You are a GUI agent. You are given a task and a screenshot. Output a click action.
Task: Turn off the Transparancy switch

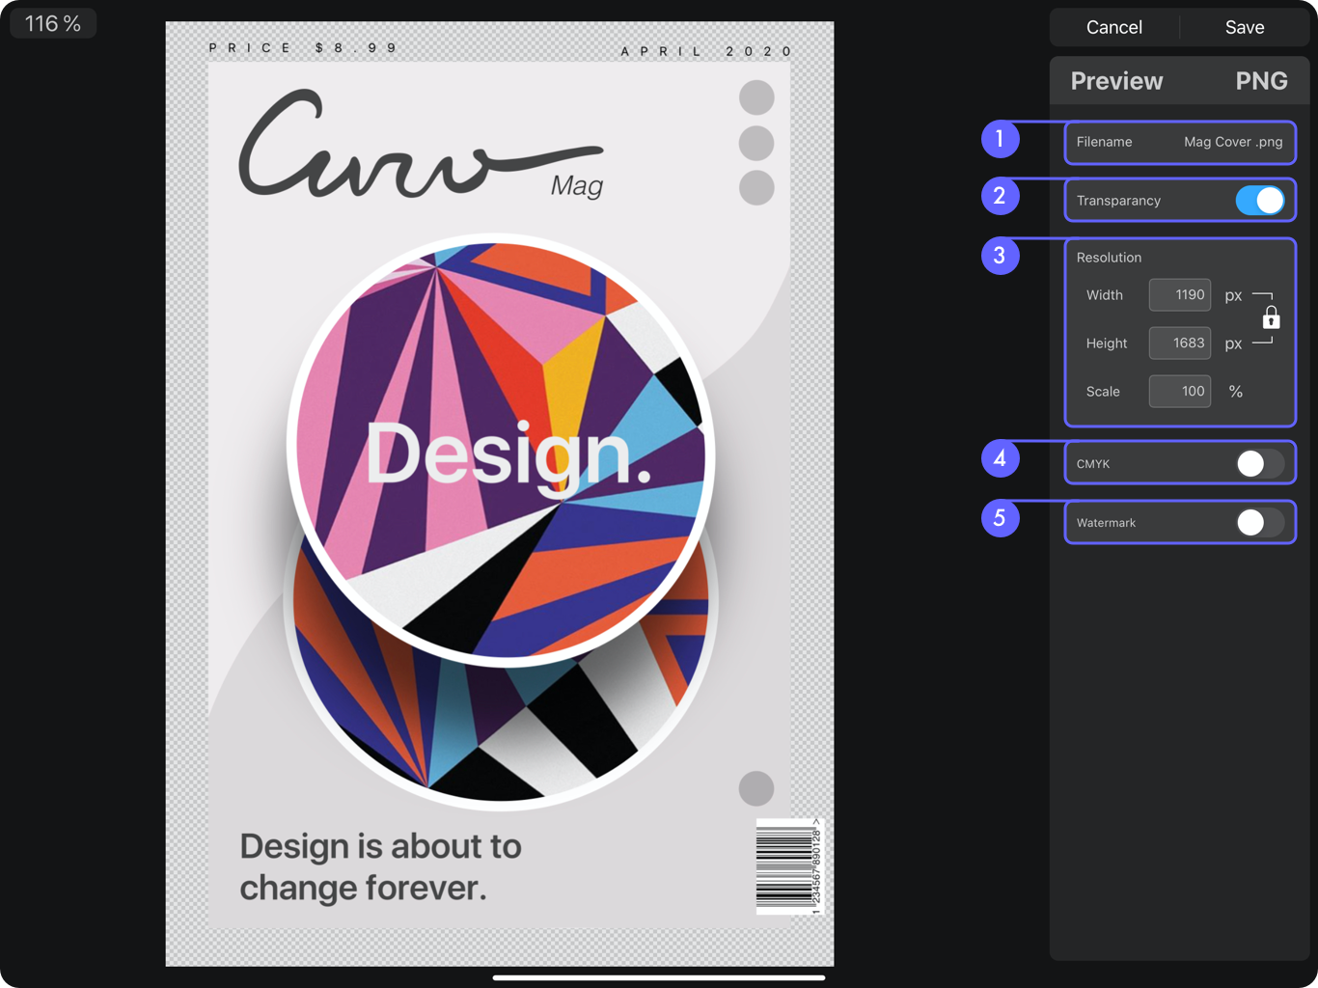(1260, 201)
